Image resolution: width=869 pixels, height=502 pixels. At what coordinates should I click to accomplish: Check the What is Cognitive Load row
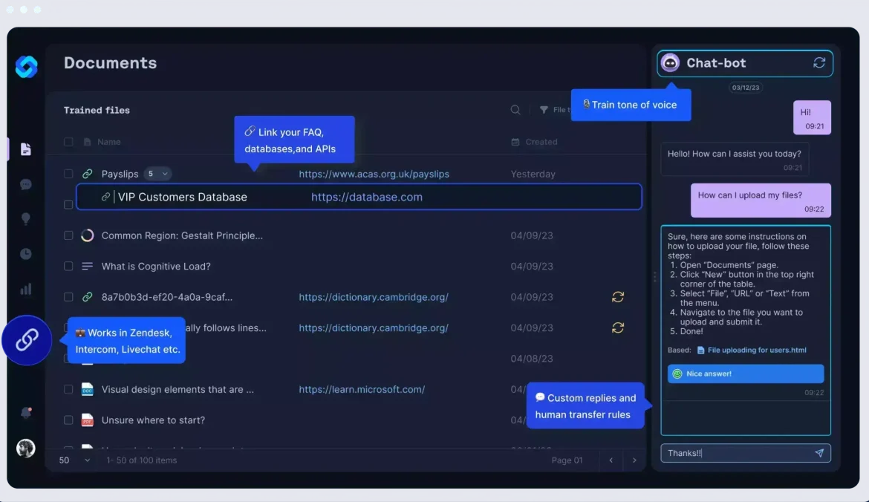(x=68, y=266)
